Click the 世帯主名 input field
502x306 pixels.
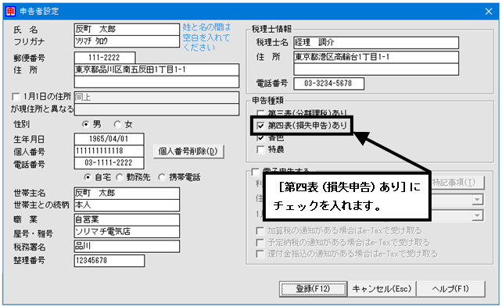[x=127, y=193]
